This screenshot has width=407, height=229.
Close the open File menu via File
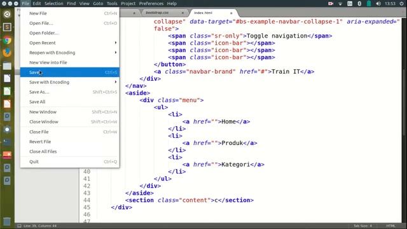click(25, 3)
